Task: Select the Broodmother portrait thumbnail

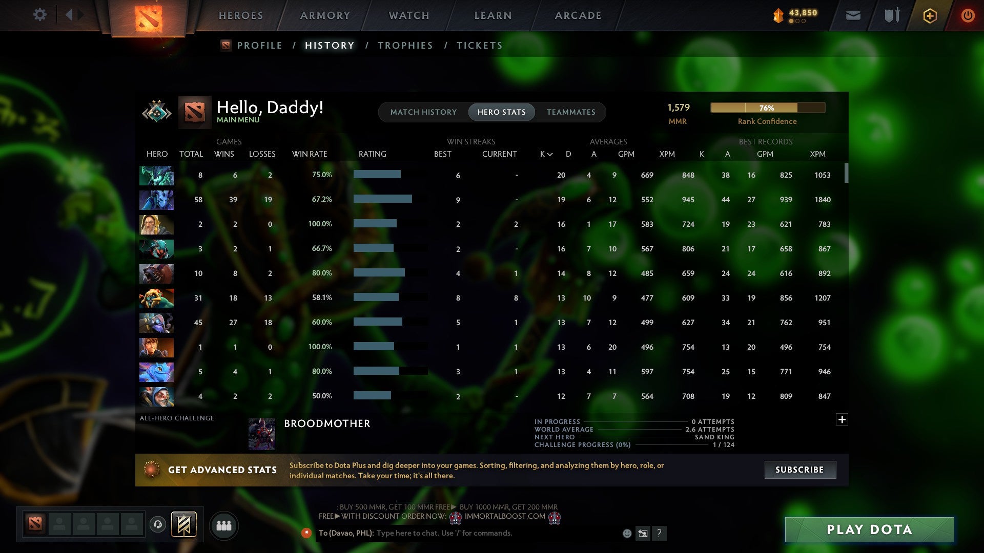Action: coord(261,435)
